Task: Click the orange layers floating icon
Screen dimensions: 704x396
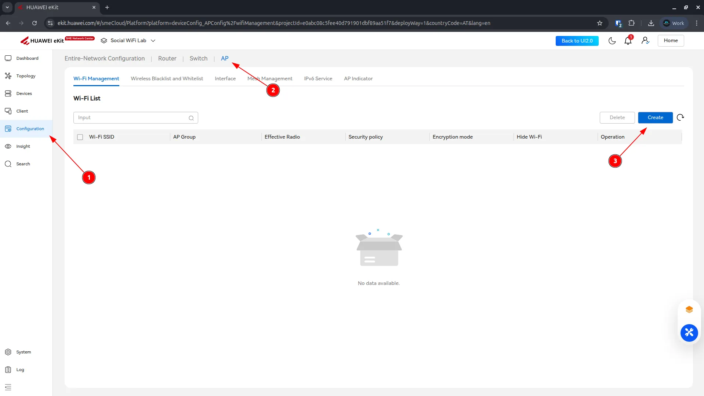Action: click(x=689, y=309)
